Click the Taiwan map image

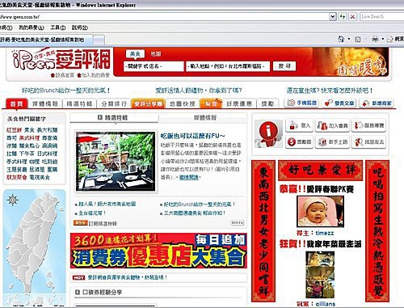tap(35, 247)
